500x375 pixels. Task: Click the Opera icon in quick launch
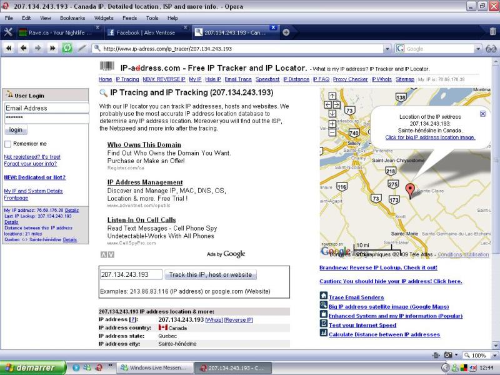[x=99, y=367]
